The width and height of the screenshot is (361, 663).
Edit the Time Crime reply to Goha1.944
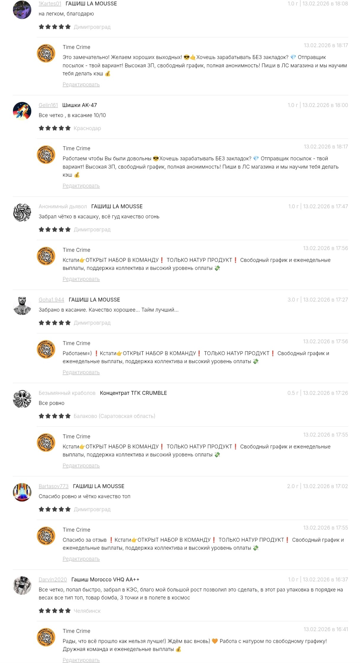click(81, 373)
